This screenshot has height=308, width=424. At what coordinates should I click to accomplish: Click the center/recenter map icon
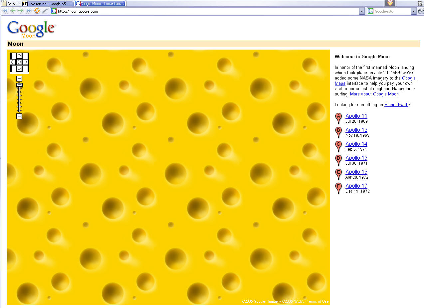(19, 62)
